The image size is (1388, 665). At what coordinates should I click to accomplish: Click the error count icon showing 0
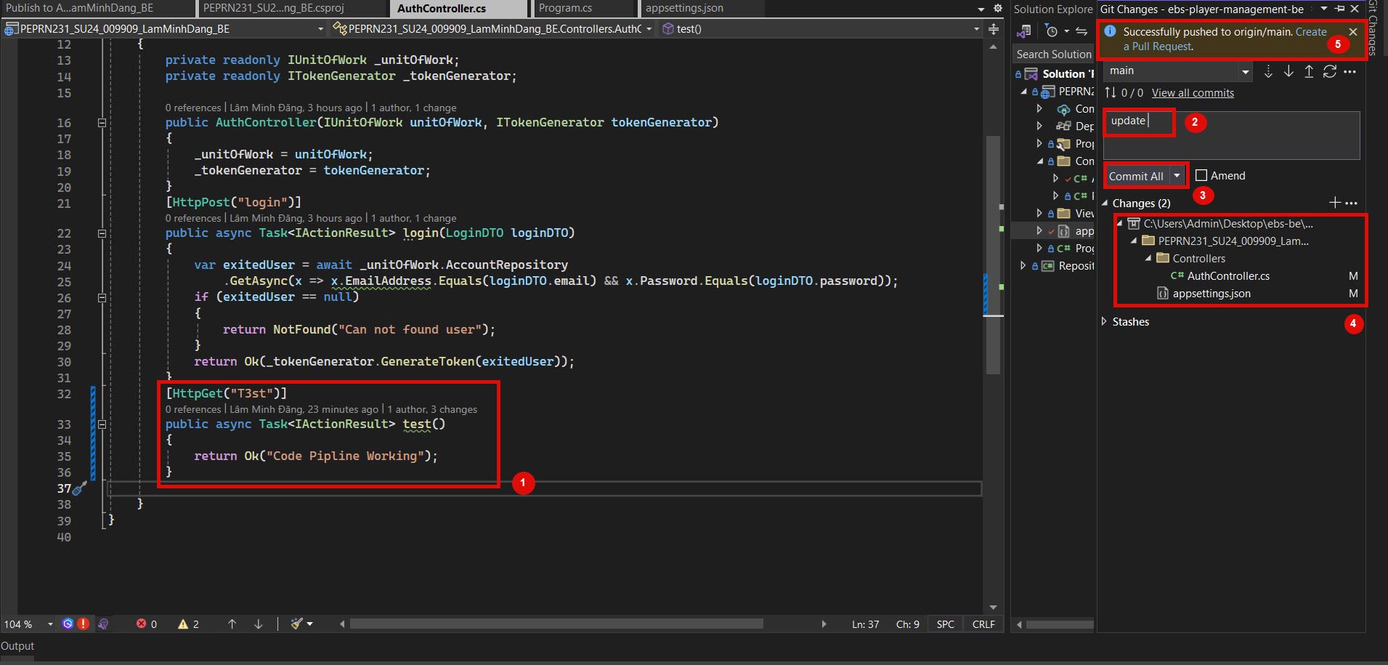[142, 624]
